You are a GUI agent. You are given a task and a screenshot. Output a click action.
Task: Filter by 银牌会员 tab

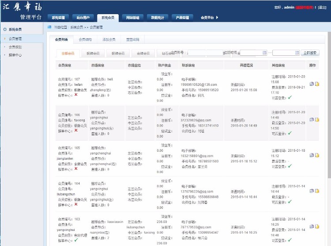pos(118,54)
